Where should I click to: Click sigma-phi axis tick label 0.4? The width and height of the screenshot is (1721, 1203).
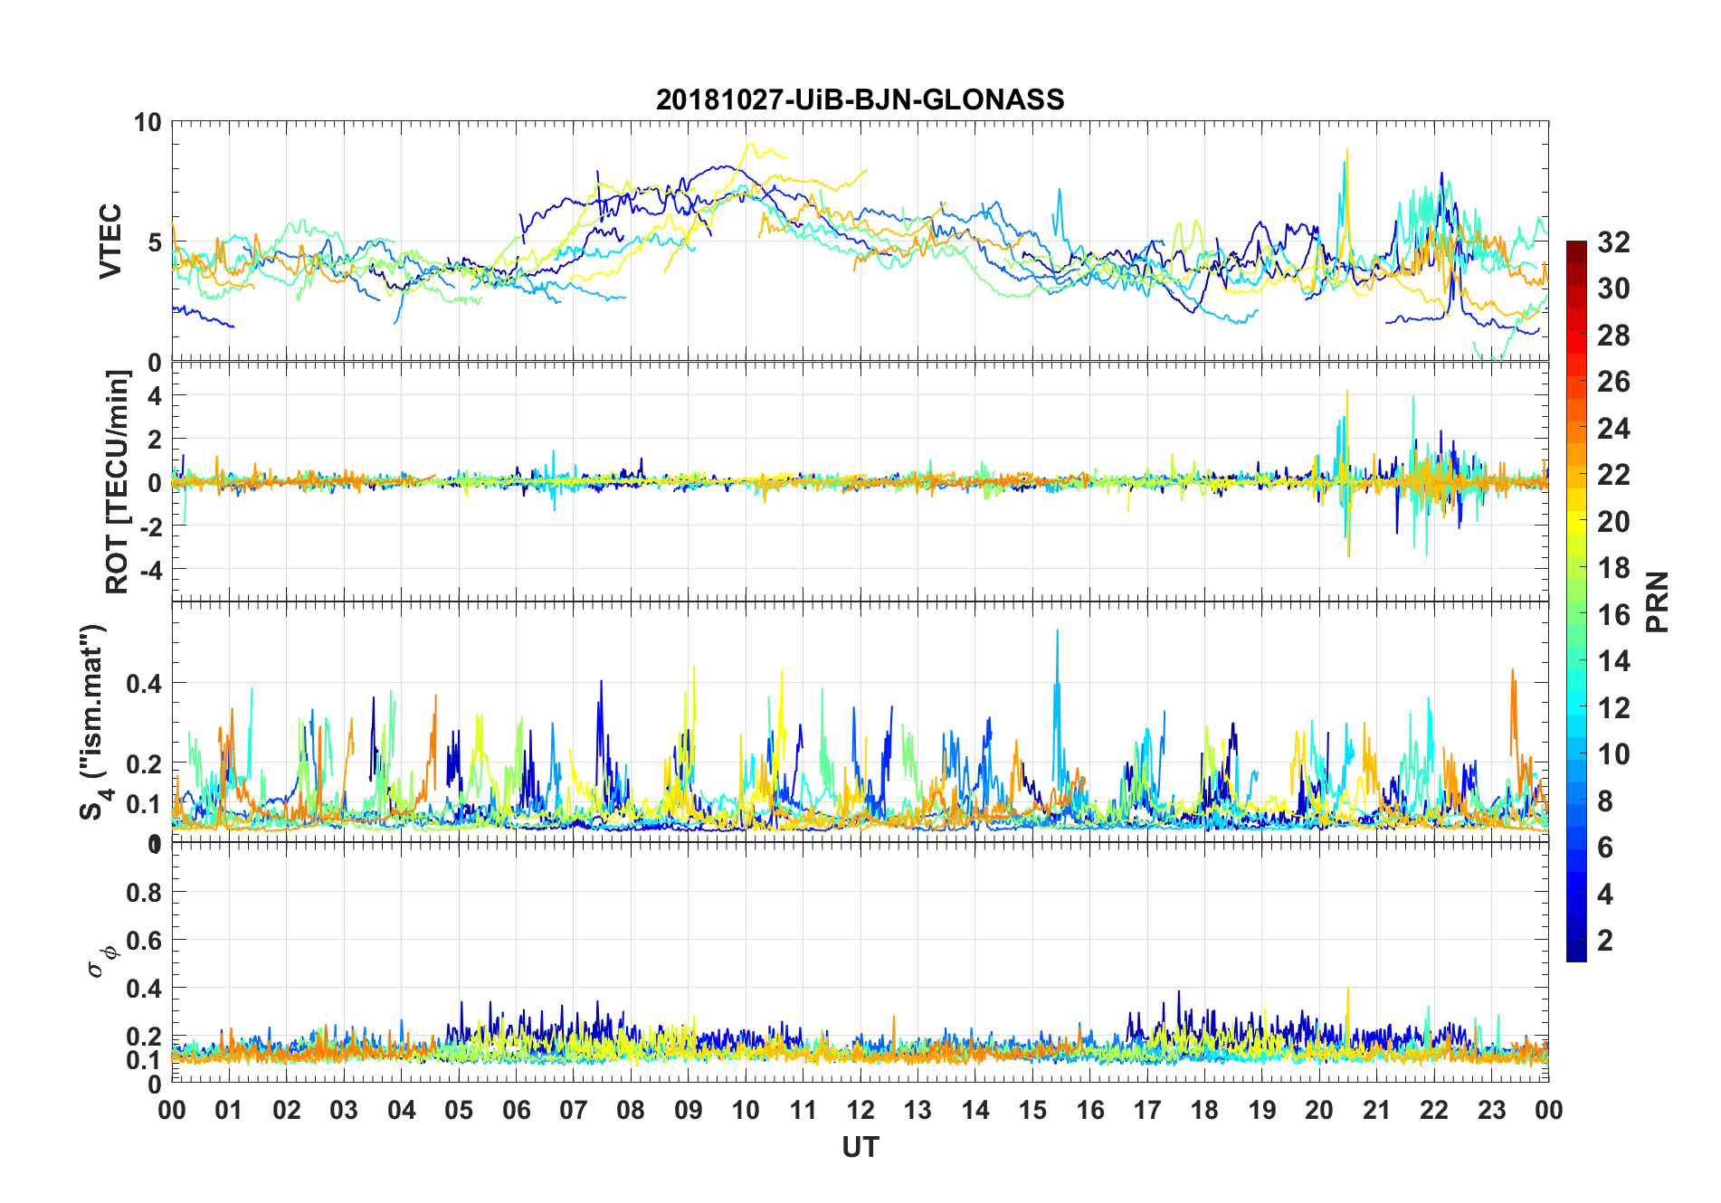[x=144, y=989]
